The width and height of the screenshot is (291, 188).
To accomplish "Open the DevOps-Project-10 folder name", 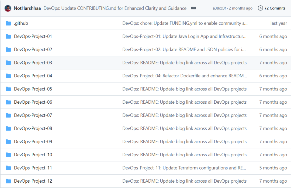I will coord(33,155).
